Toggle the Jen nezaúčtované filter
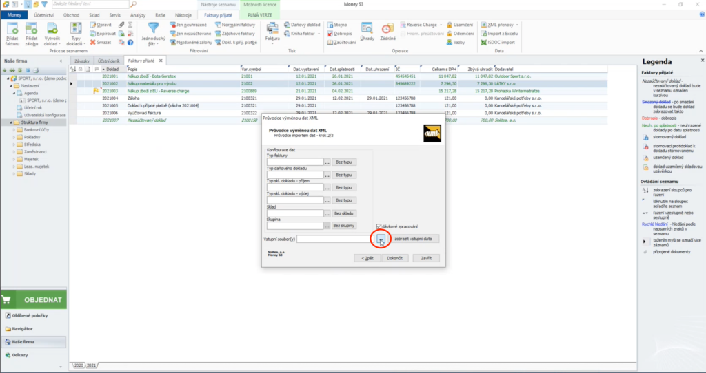This screenshot has width=706, height=373. click(x=190, y=34)
